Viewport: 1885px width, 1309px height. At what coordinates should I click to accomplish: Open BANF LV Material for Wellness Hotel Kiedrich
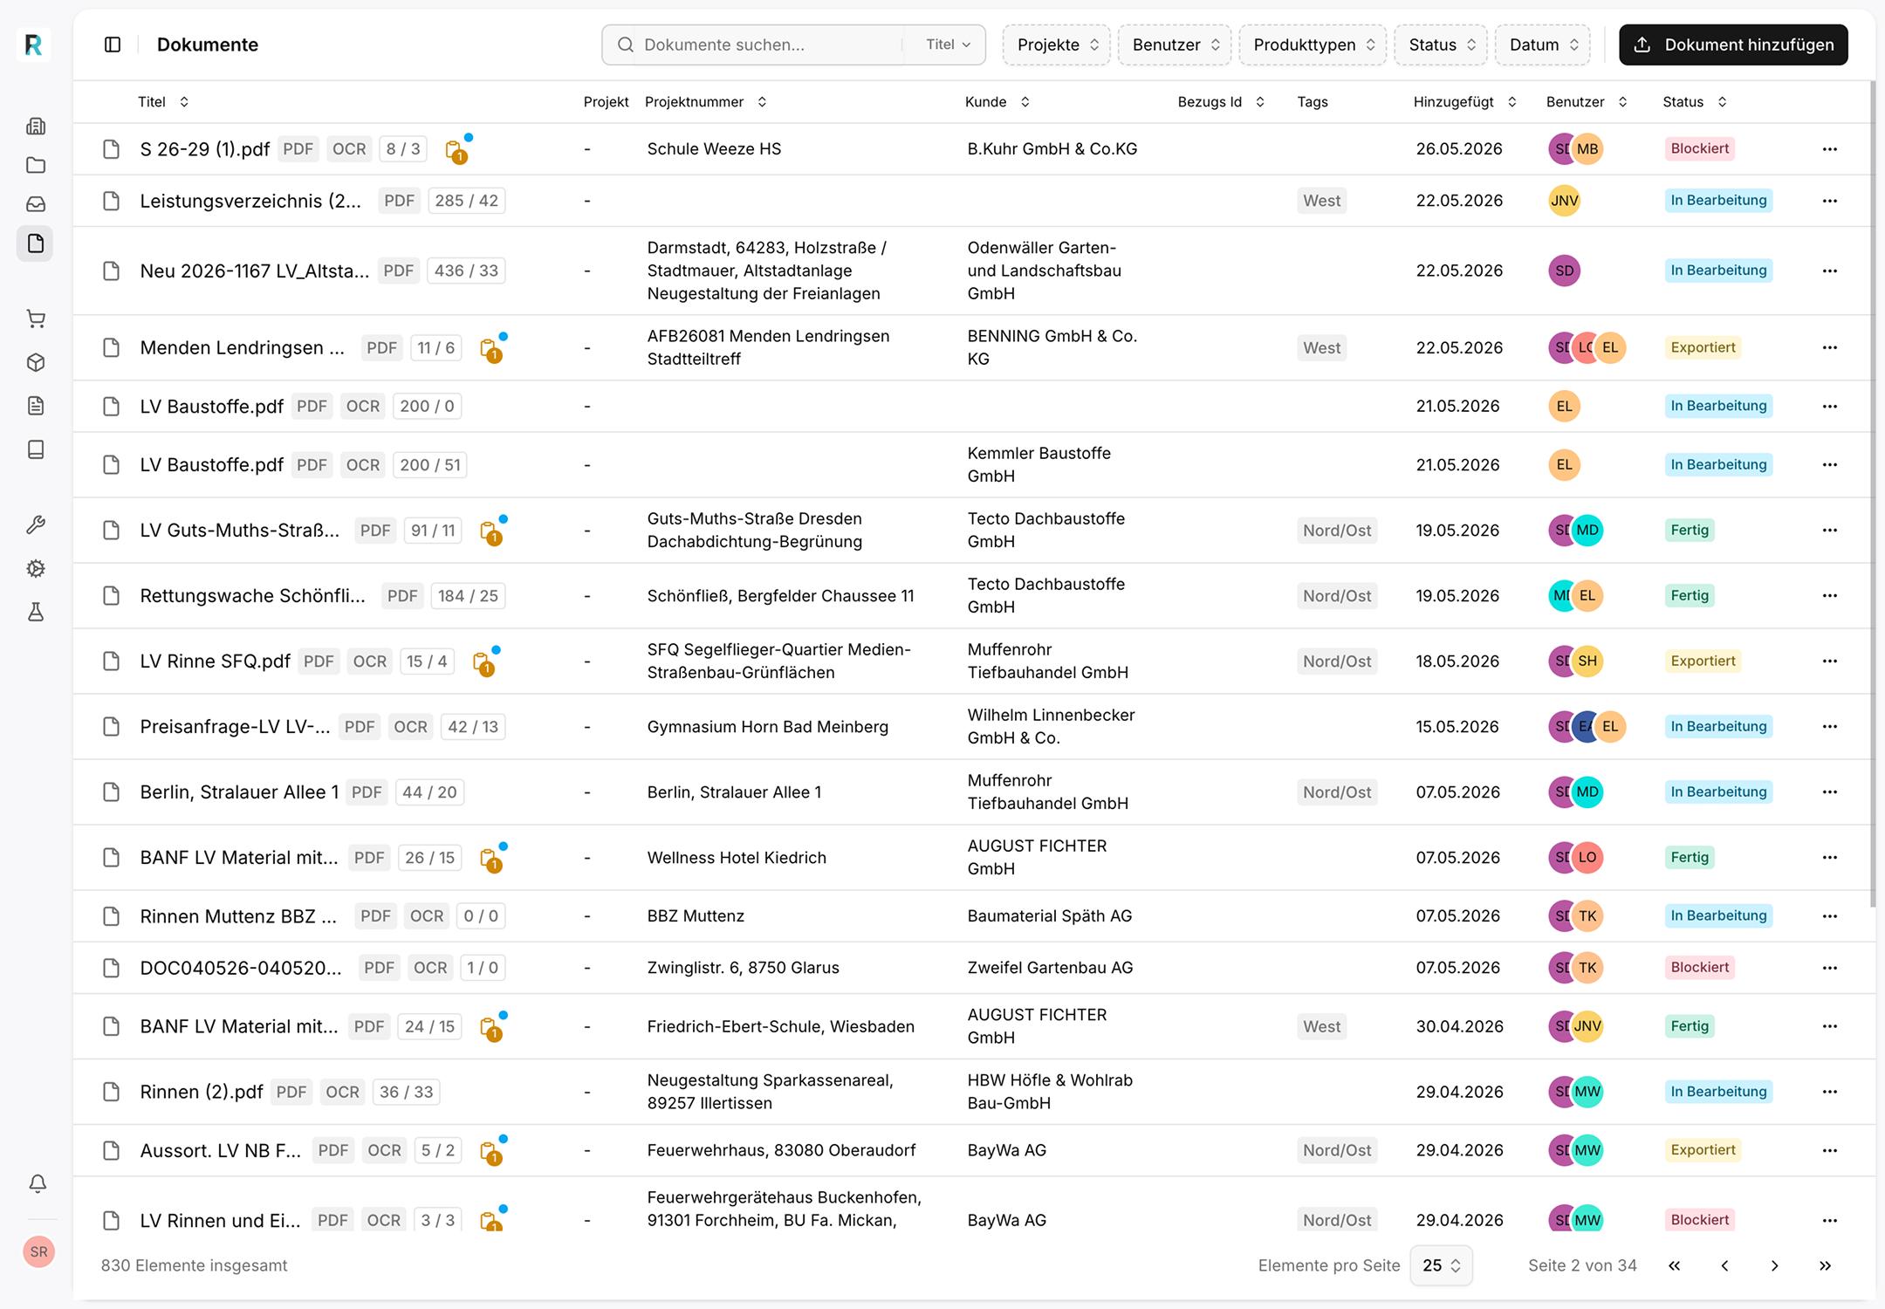pos(238,858)
